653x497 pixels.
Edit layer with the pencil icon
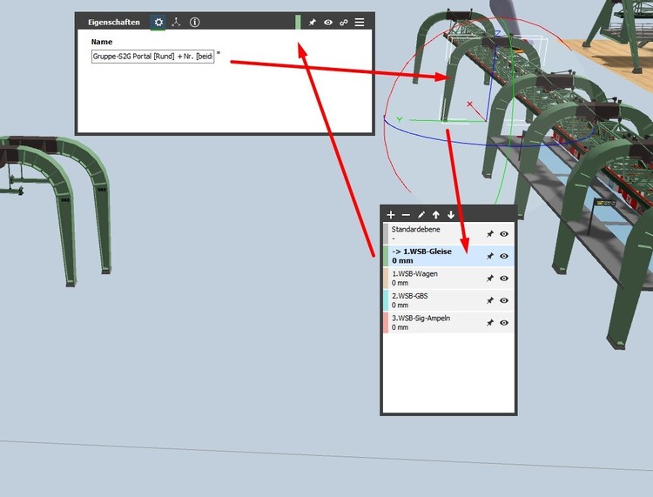coord(421,214)
